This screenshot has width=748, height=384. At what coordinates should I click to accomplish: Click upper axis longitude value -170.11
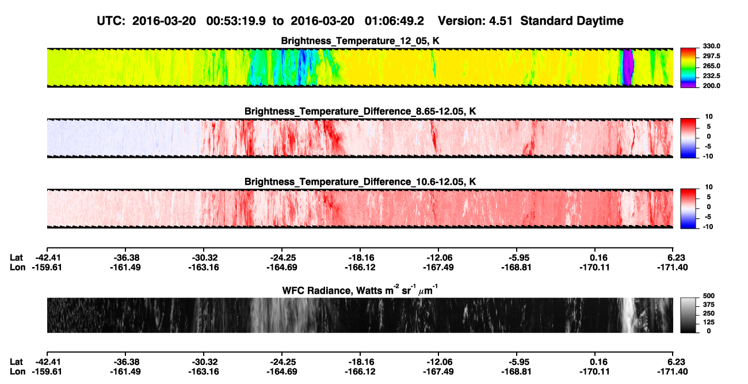[595, 267]
